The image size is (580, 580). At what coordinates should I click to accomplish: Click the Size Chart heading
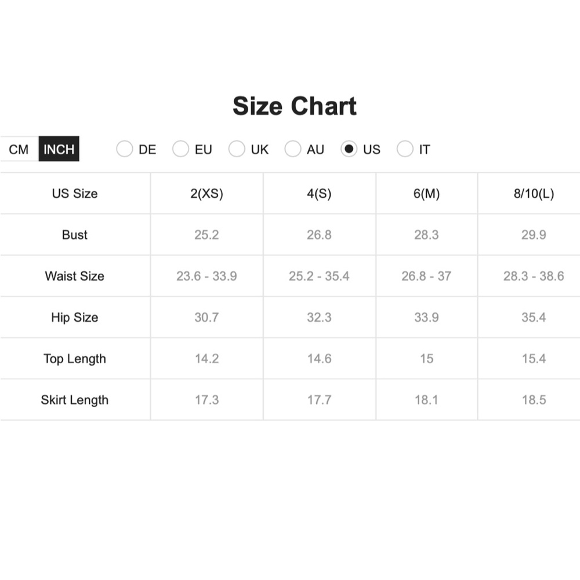coord(295,106)
